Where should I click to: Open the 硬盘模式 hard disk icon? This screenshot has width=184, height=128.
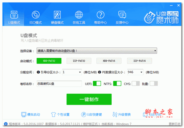click(57, 15)
